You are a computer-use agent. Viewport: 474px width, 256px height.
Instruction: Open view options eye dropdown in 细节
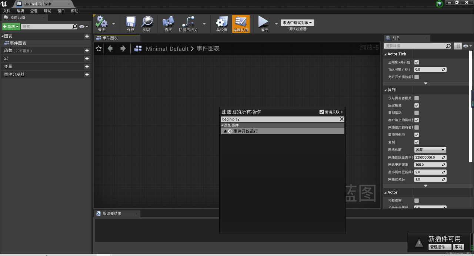(x=468, y=46)
